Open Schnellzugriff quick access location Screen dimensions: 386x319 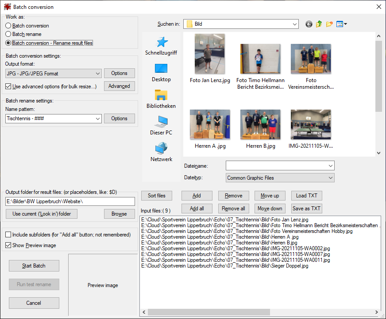pos(161,46)
